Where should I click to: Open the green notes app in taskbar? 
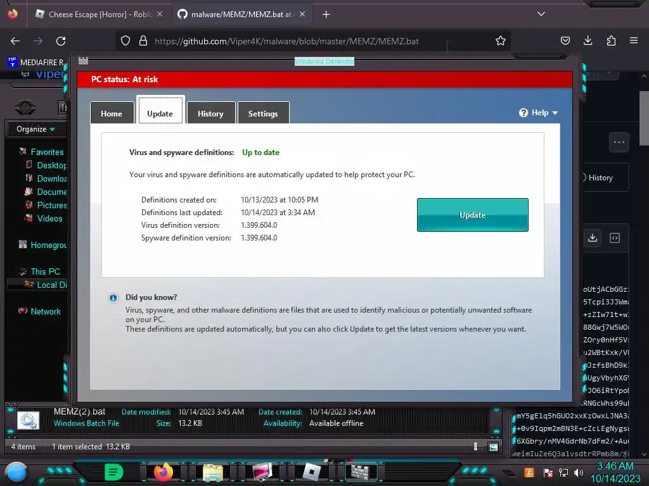(114, 472)
